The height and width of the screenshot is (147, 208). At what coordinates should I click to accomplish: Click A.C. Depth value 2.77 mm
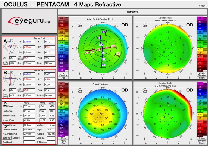(29, 134)
